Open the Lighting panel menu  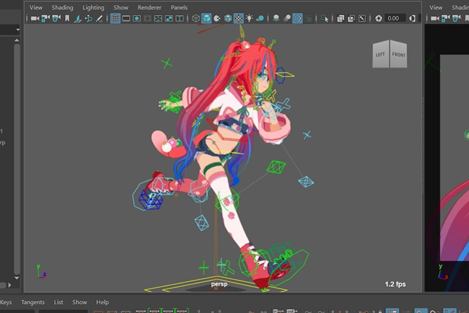(93, 7)
